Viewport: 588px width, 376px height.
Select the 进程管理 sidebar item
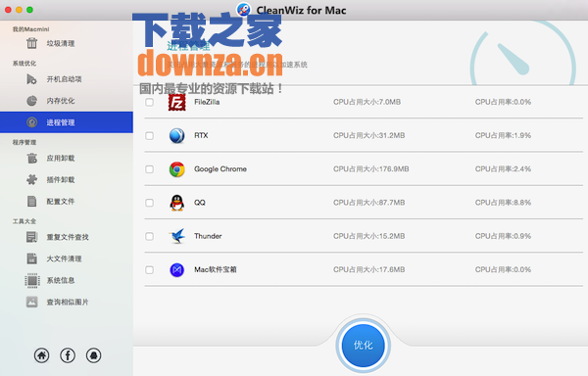point(67,122)
